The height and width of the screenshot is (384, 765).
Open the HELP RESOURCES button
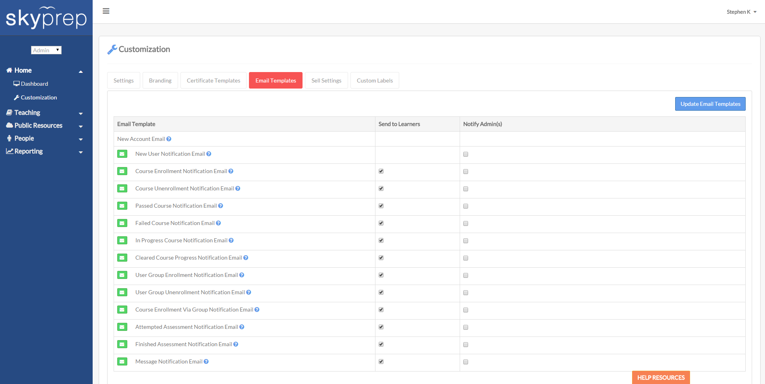pyautogui.click(x=661, y=378)
